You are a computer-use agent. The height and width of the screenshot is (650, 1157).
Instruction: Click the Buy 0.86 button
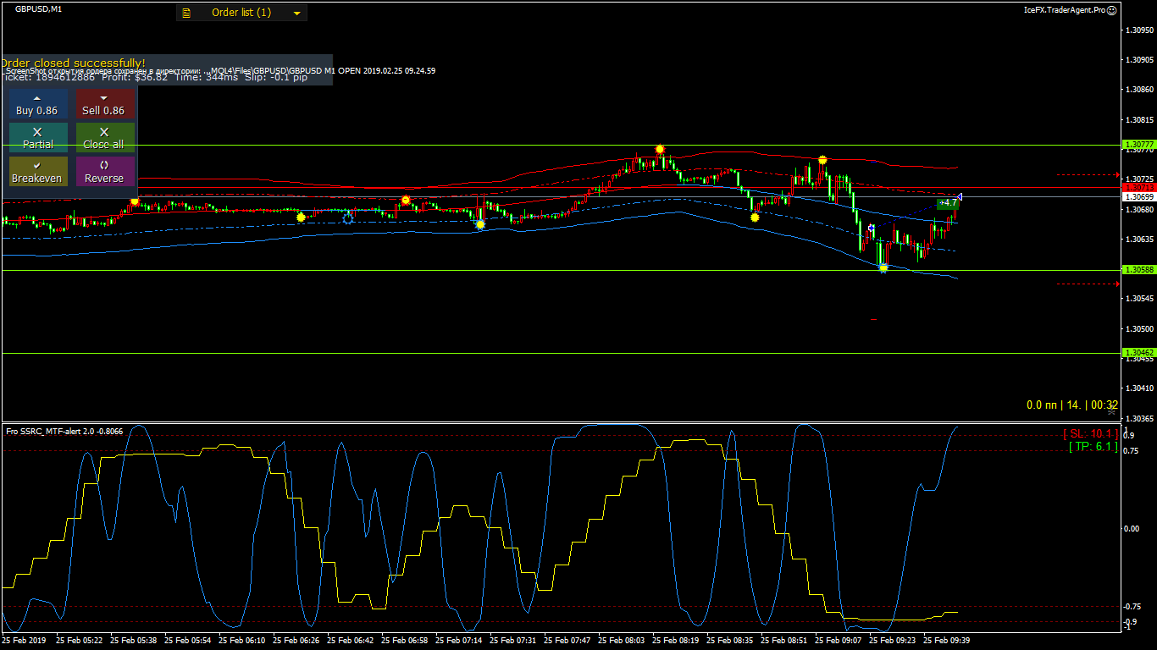pyautogui.click(x=37, y=105)
